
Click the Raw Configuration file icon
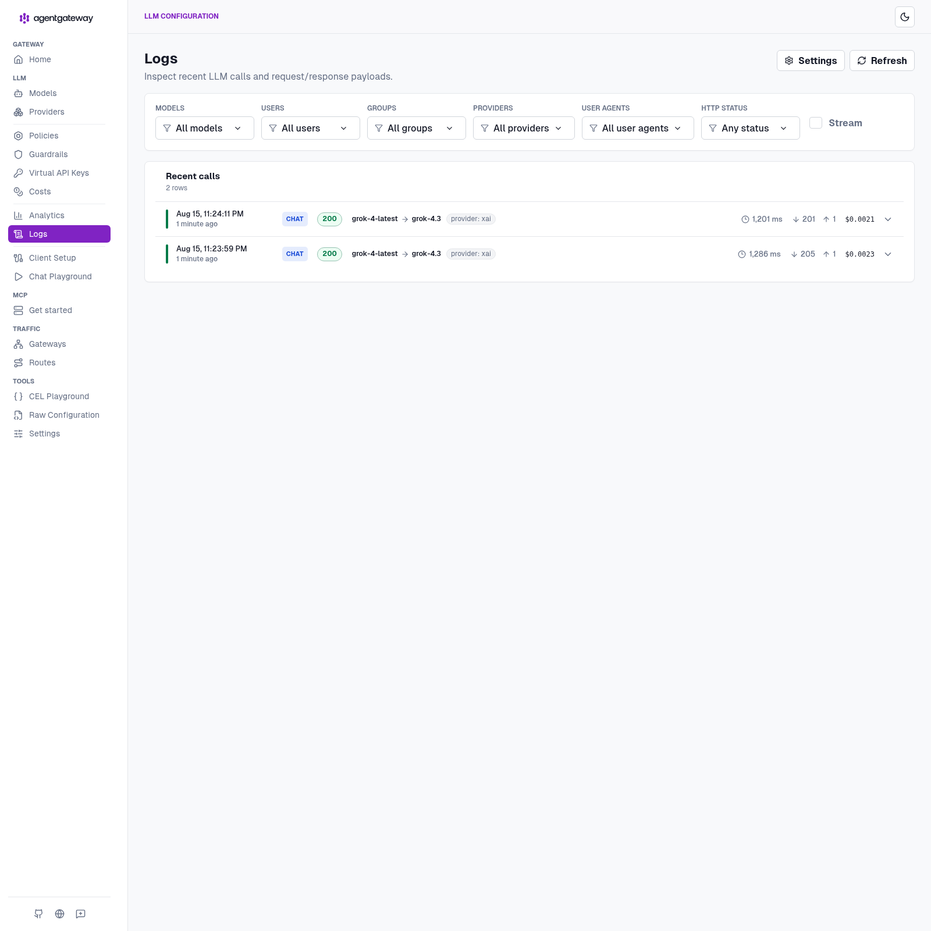point(19,415)
